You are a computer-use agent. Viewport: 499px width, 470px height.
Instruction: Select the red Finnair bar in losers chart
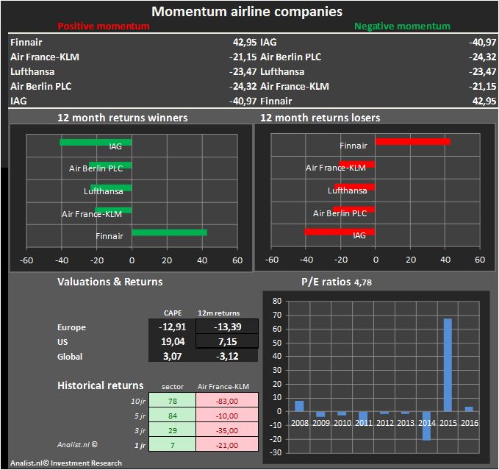tap(413, 142)
